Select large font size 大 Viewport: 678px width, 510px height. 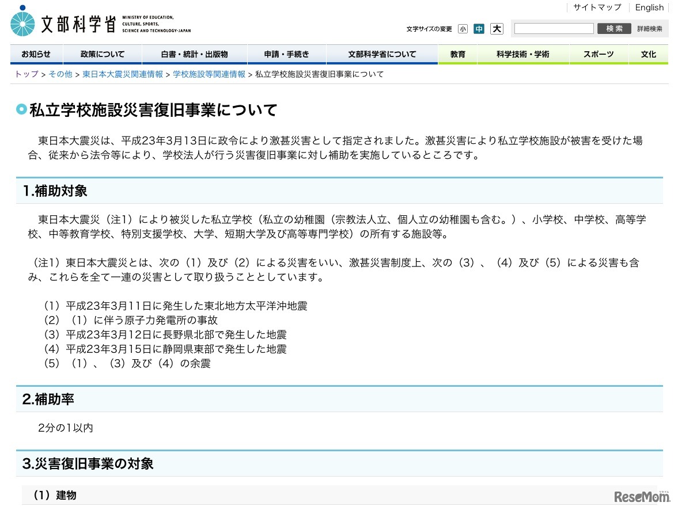click(x=496, y=28)
